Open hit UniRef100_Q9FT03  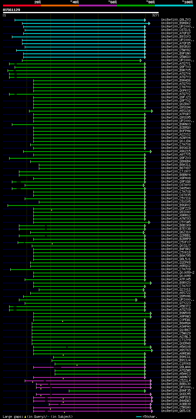[176, 67]
